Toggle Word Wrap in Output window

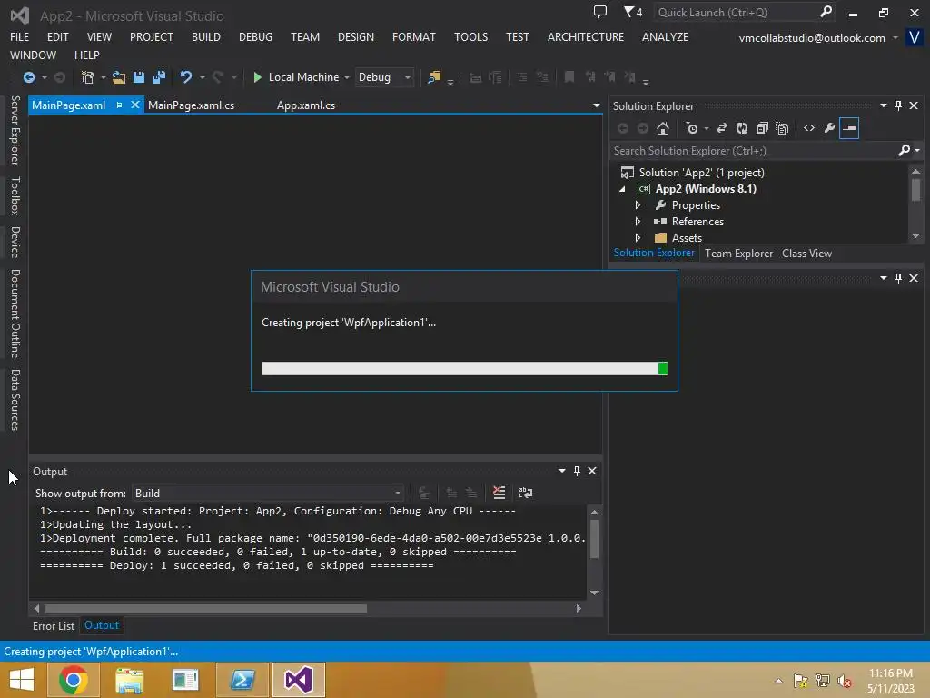point(526,493)
